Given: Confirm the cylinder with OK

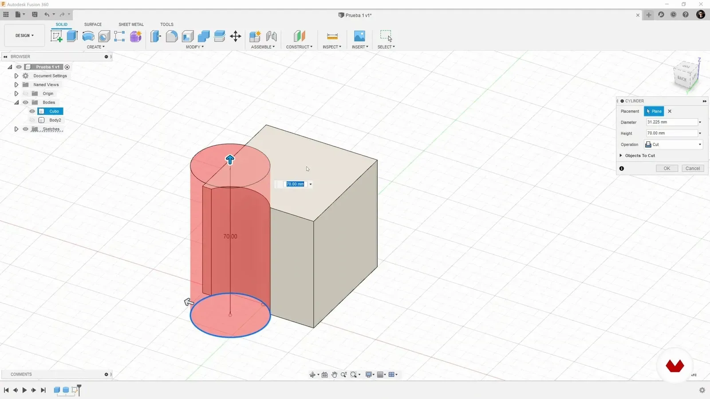Looking at the screenshot, I should pyautogui.click(x=667, y=168).
